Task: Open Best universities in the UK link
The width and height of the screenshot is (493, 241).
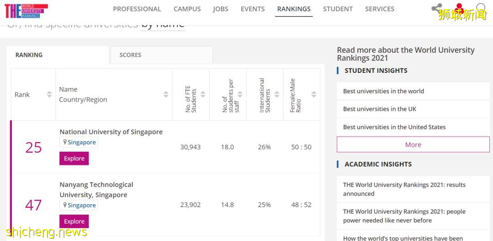Action: 379,109
